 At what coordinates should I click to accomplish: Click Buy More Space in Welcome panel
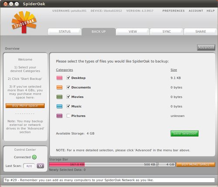coord(25,106)
